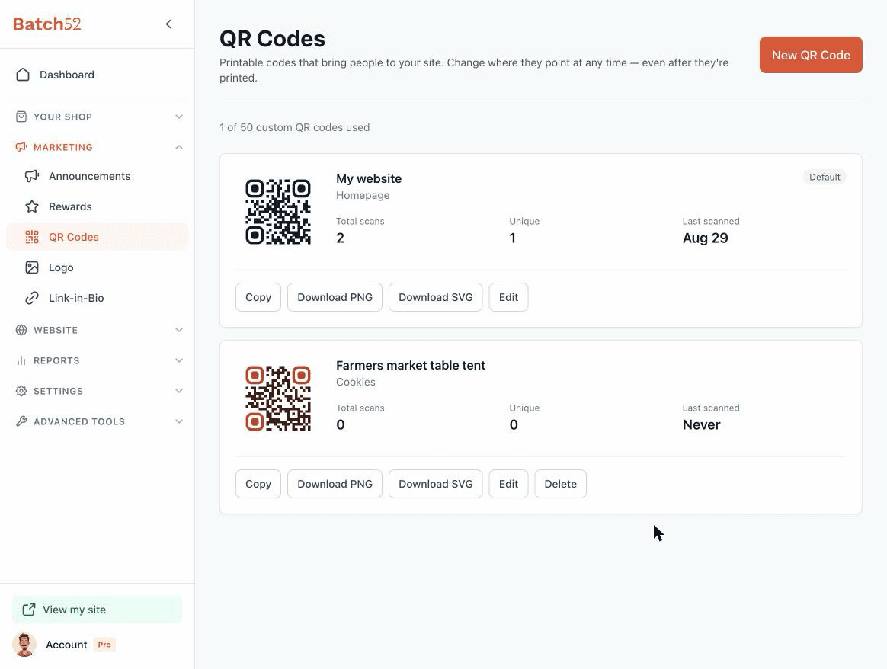
Task: Open Link-in-Bio in the sidebar
Action: click(x=97, y=298)
